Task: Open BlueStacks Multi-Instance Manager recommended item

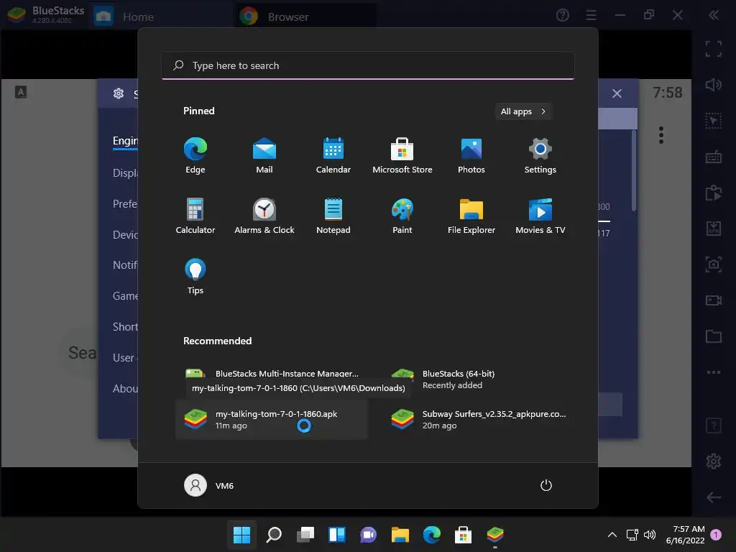Action: click(x=272, y=374)
